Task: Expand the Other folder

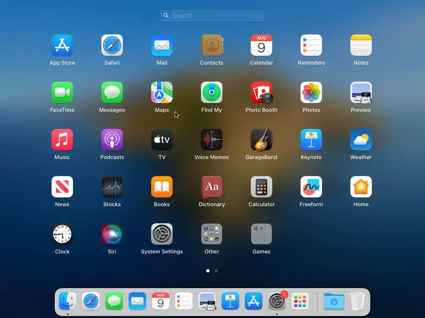Action: [x=212, y=234]
